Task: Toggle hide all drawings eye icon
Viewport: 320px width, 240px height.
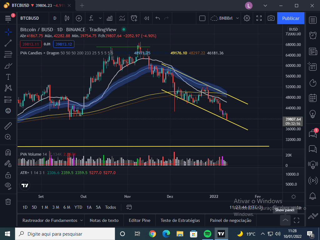Action: click(8, 186)
